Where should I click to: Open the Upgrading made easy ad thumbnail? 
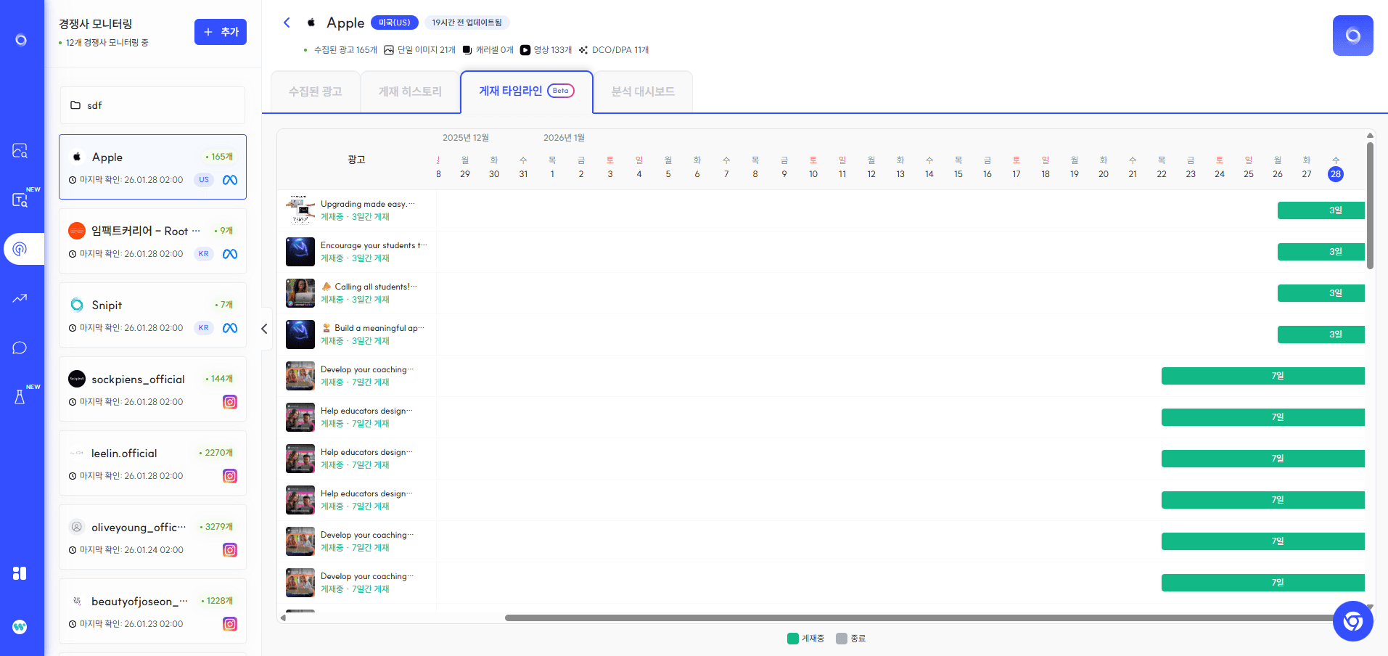tap(300, 210)
